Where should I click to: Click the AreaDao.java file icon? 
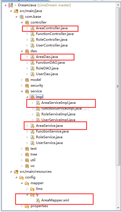click(x=33, y=57)
